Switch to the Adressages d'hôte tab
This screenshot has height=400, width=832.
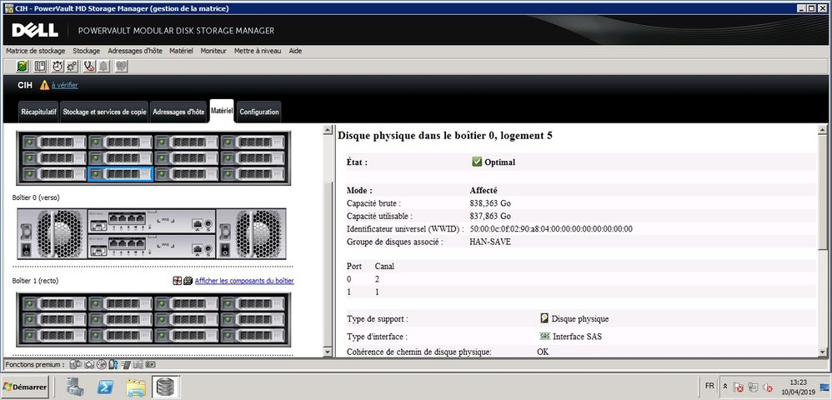178,112
